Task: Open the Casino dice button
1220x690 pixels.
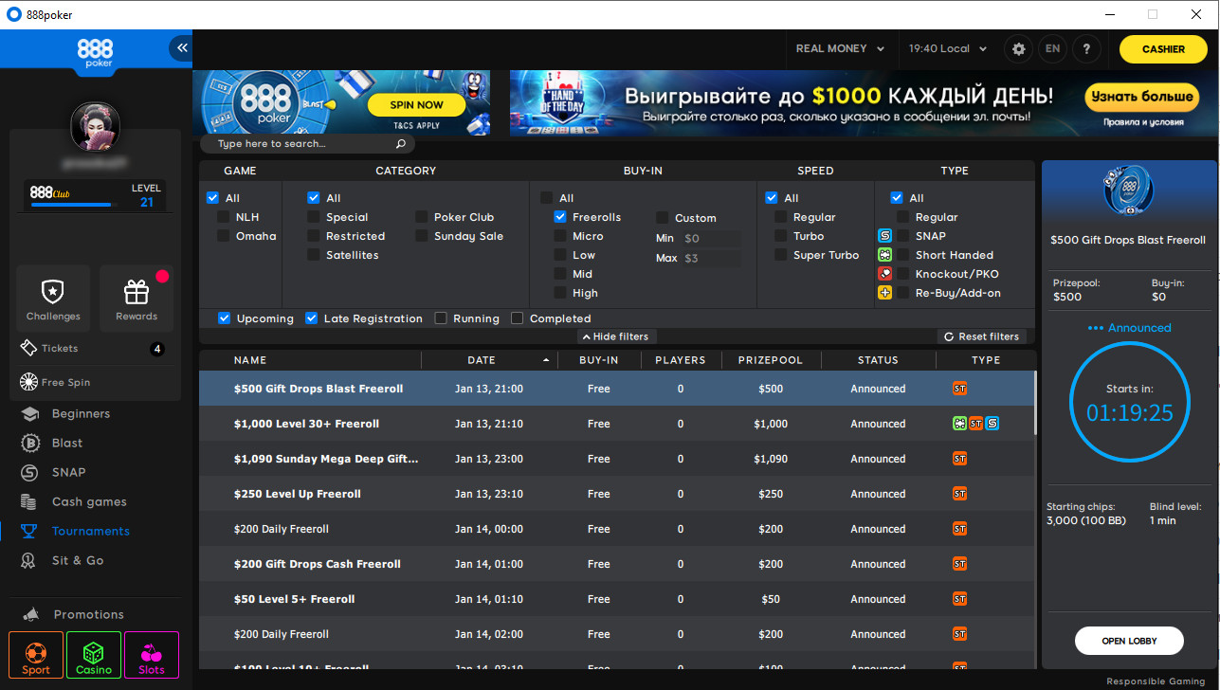Action: 94,655
